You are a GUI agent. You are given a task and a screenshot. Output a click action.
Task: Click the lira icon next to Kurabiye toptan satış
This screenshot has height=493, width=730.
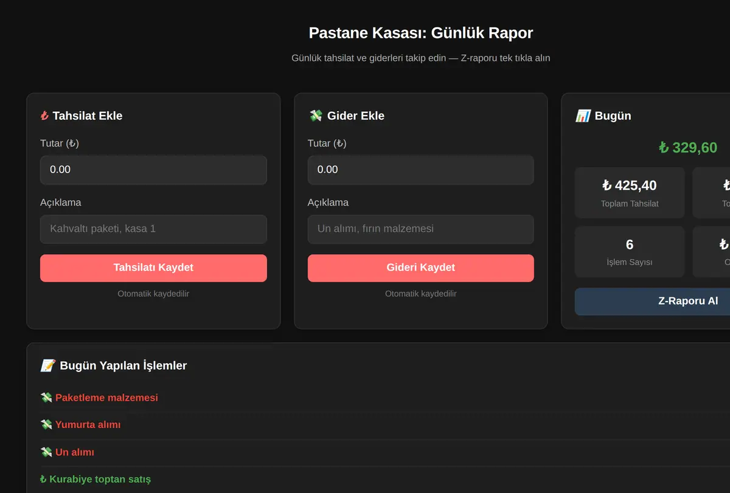coord(43,479)
